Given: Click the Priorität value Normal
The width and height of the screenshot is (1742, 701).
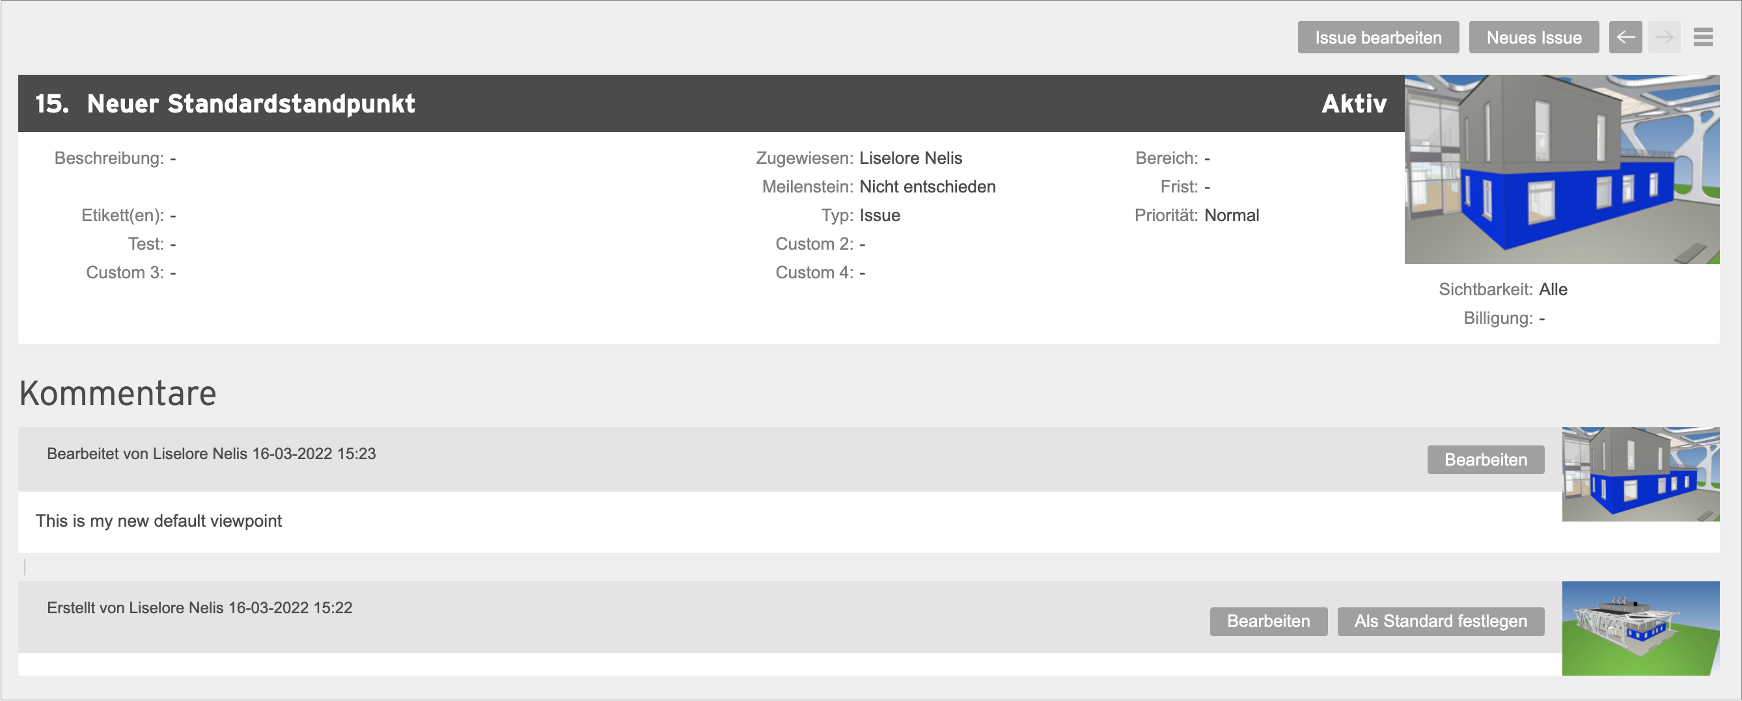Looking at the screenshot, I should (x=1232, y=215).
